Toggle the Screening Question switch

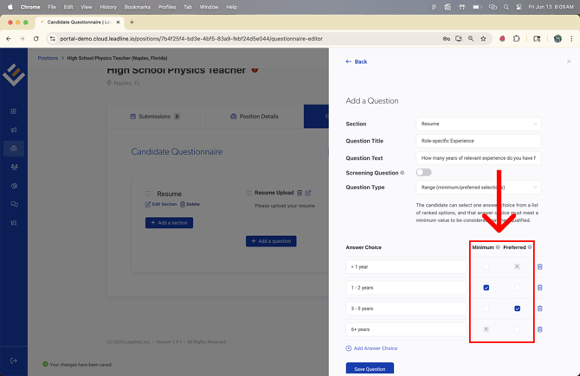(x=423, y=172)
